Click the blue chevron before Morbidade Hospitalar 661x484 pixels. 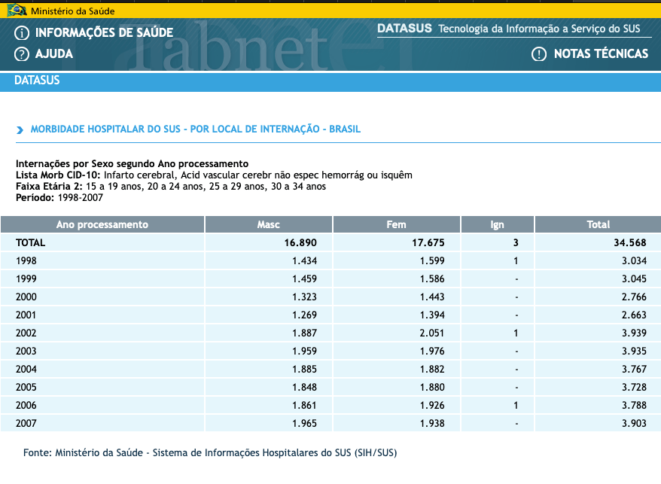tap(20, 130)
